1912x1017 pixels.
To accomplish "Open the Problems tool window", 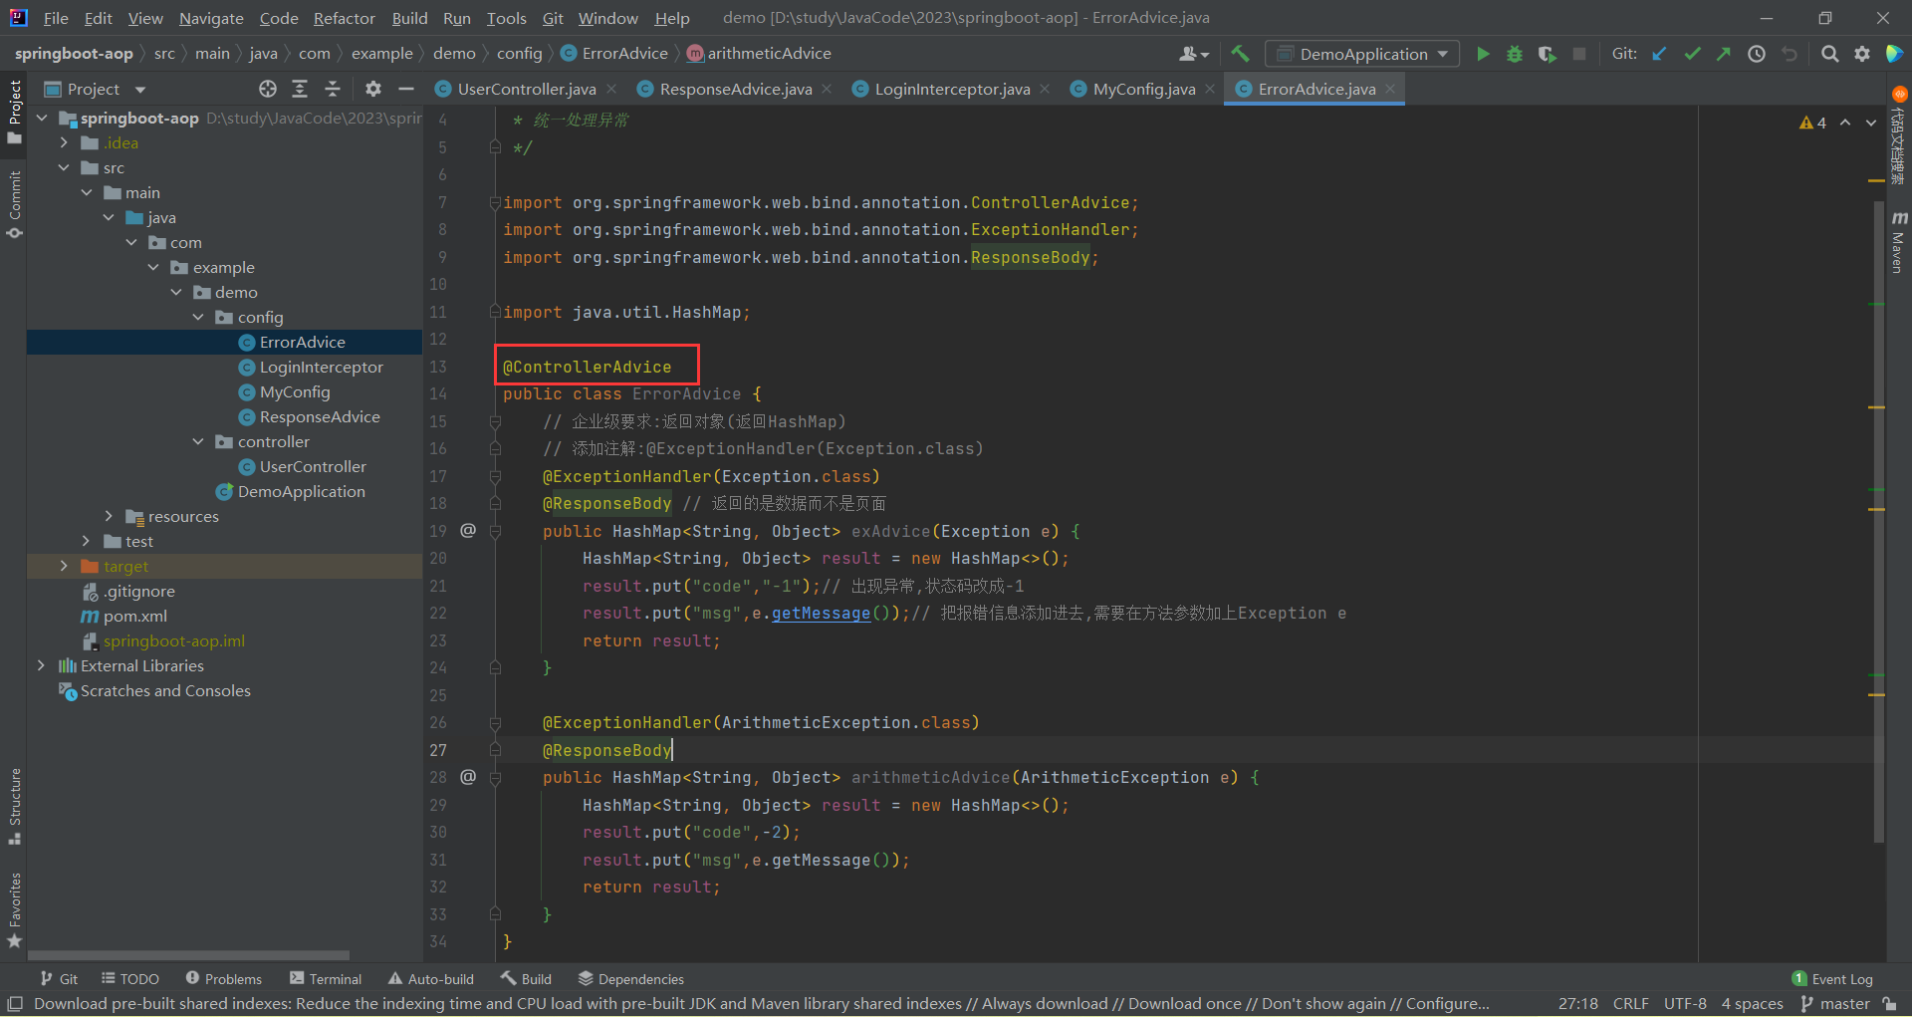I will pos(224,979).
